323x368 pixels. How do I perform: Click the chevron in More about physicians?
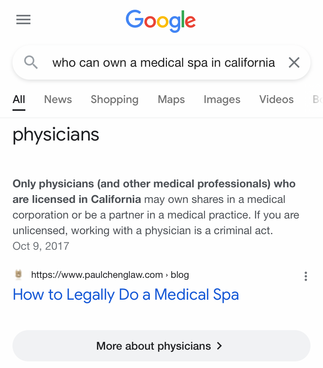pyautogui.click(x=219, y=346)
